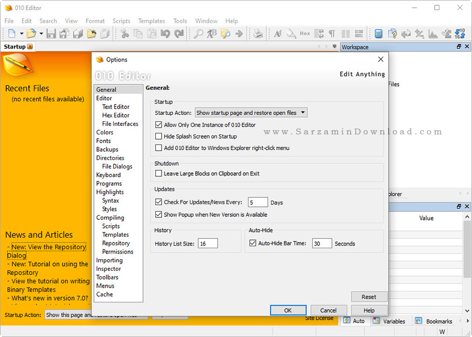Click the Find in Files folder icon

(x=226, y=34)
